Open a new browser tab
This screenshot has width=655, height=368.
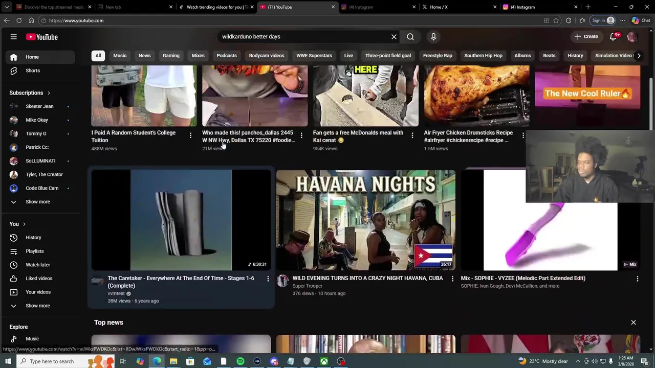[x=588, y=7]
